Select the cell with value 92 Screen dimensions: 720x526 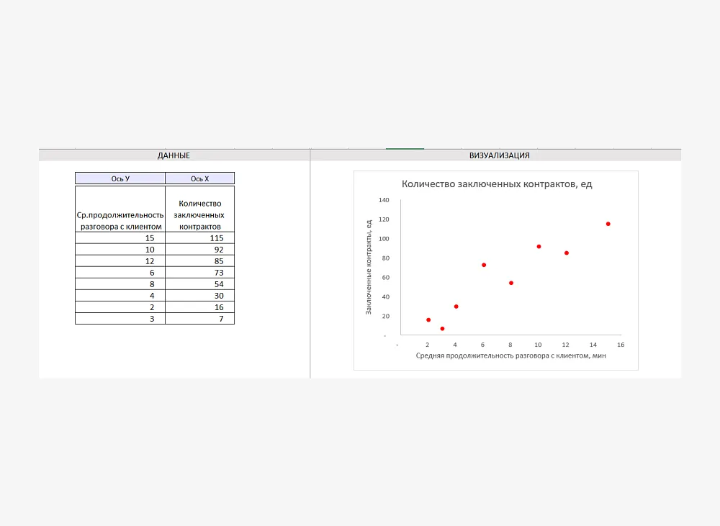pos(199,250)
